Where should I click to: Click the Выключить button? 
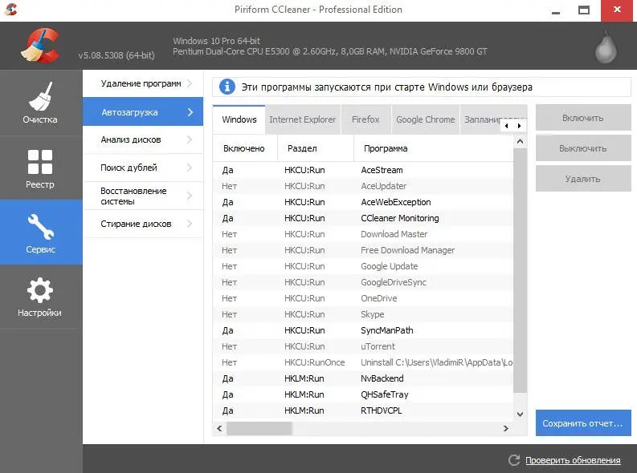[583, 148]
